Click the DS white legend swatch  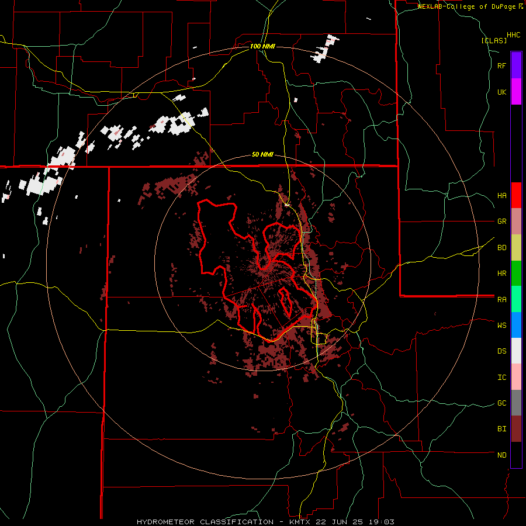click(516, 351)
